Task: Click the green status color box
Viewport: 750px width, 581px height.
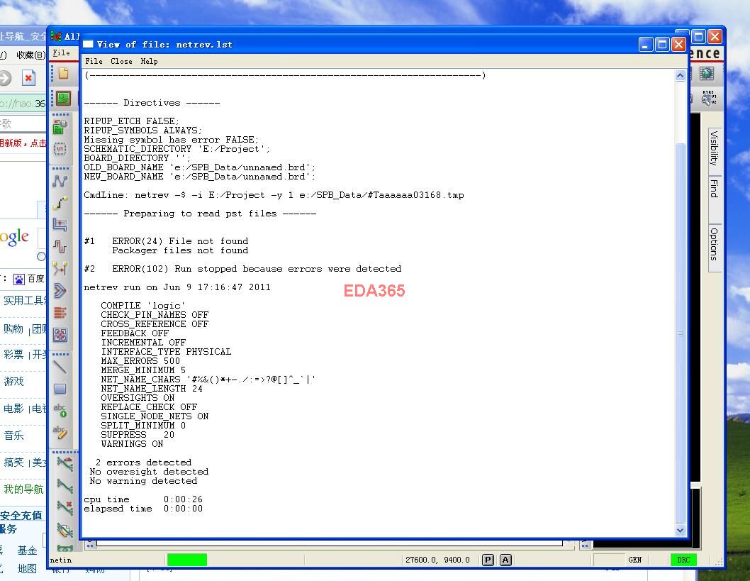Action: point(187,560)
